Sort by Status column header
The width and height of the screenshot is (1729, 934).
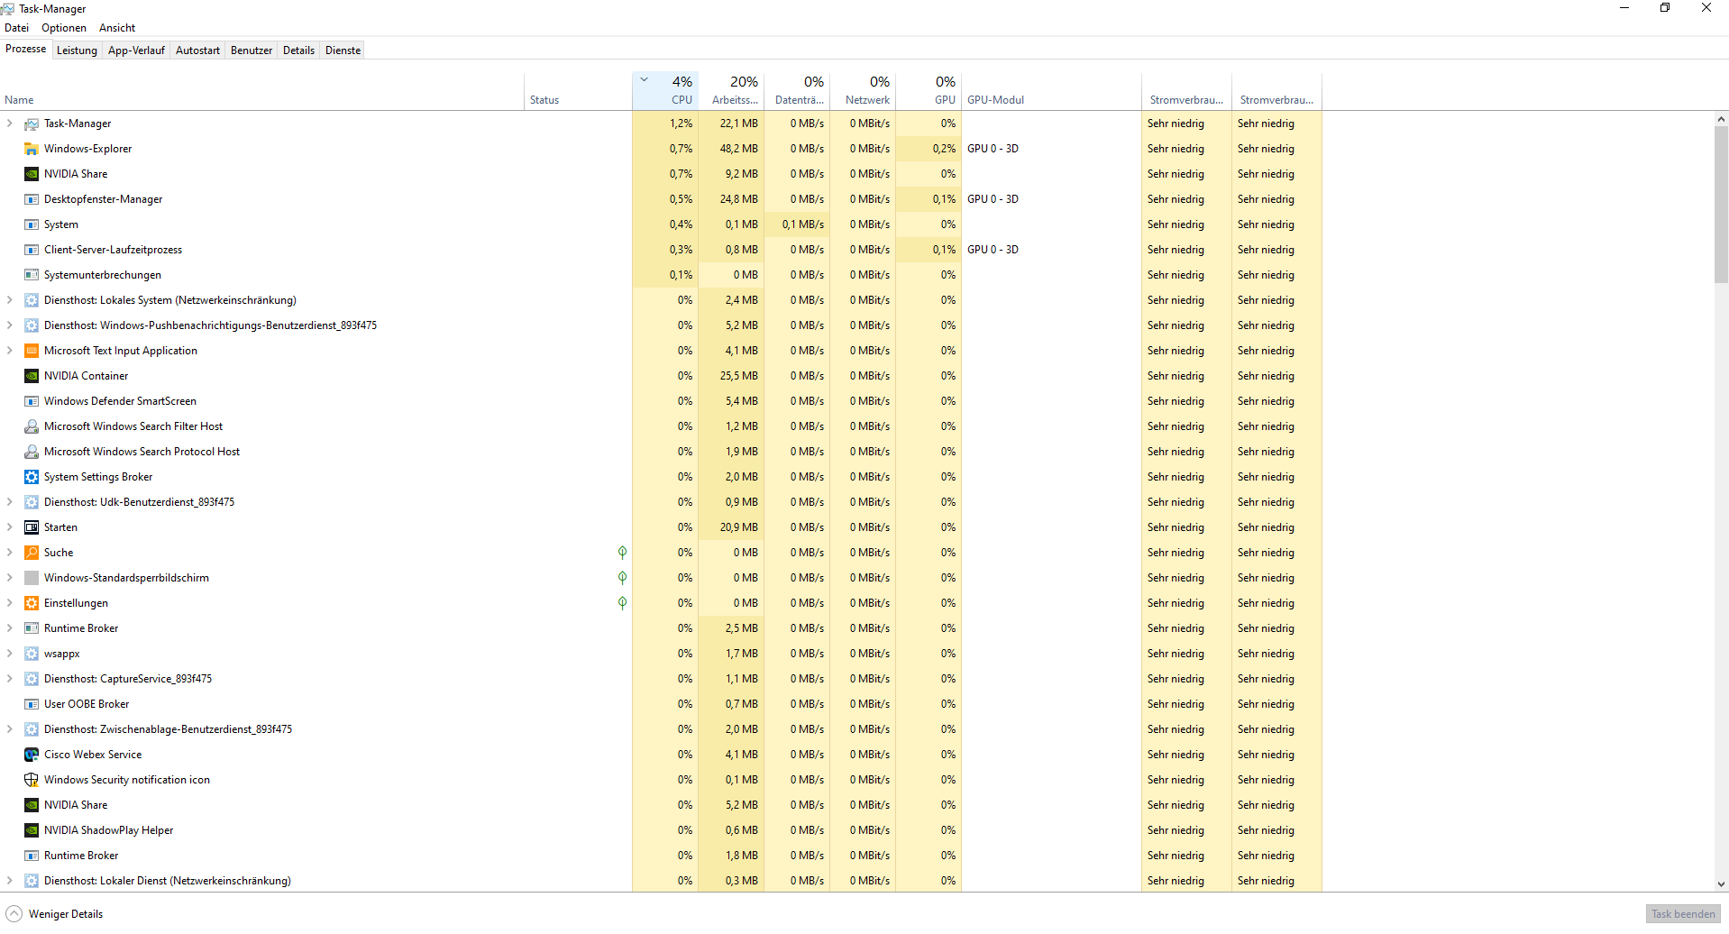[578, 91]
